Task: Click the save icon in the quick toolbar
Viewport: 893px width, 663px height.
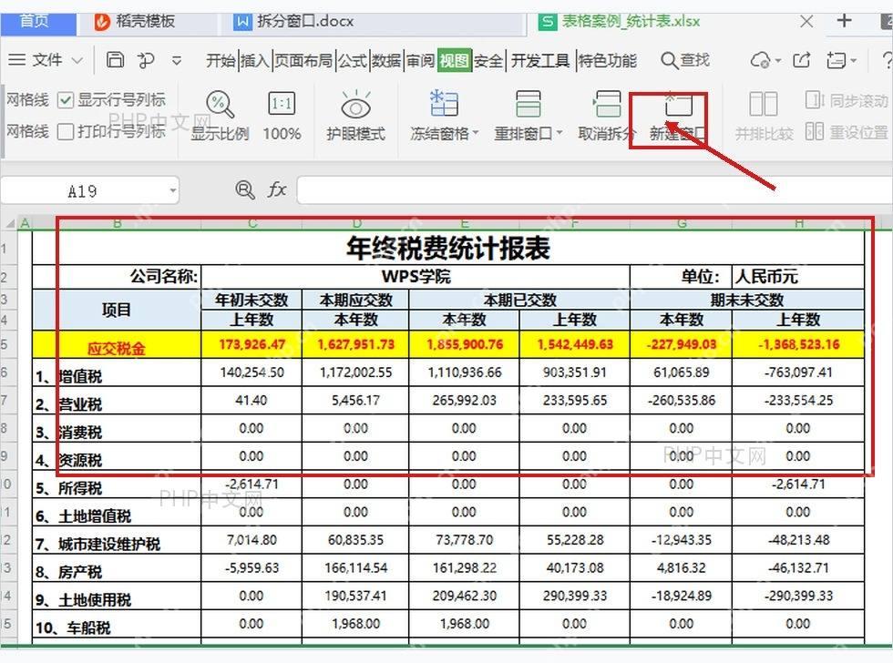Action: 115,60
